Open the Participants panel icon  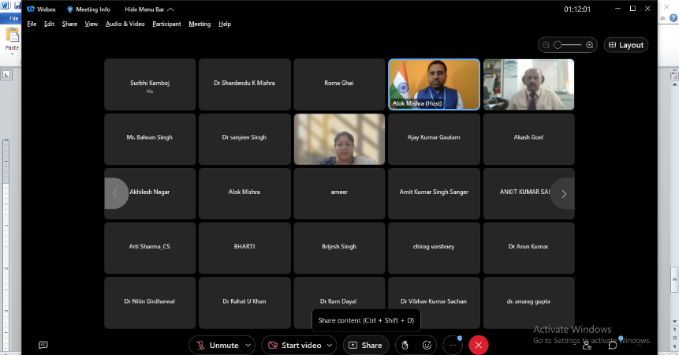[587, 345]
